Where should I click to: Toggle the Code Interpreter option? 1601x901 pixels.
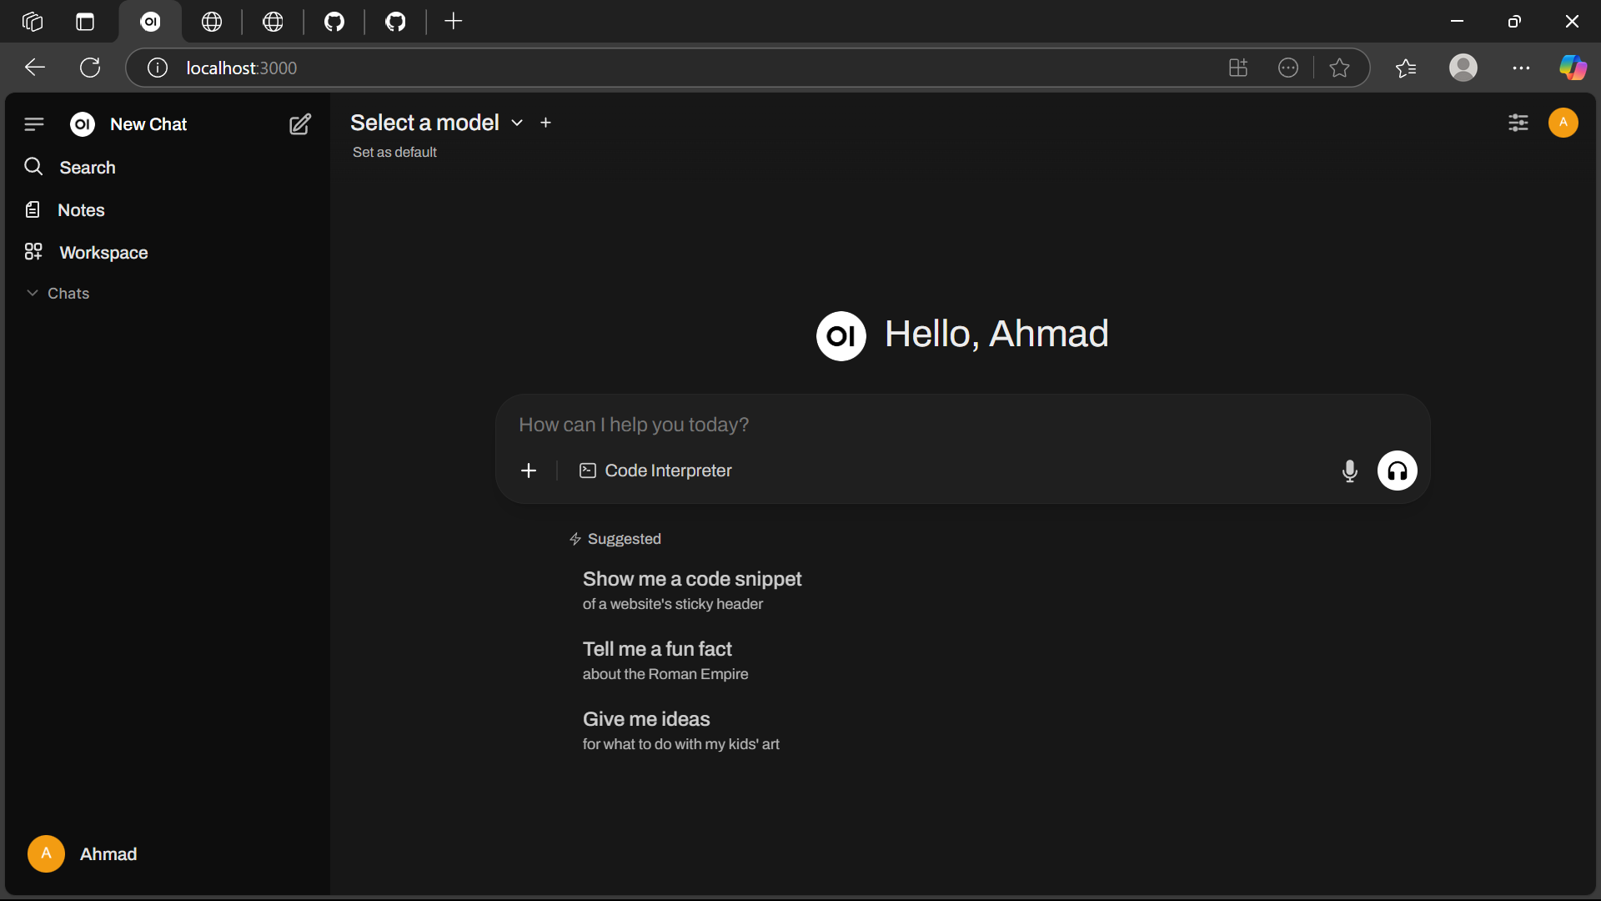click(x=655, y=471)
